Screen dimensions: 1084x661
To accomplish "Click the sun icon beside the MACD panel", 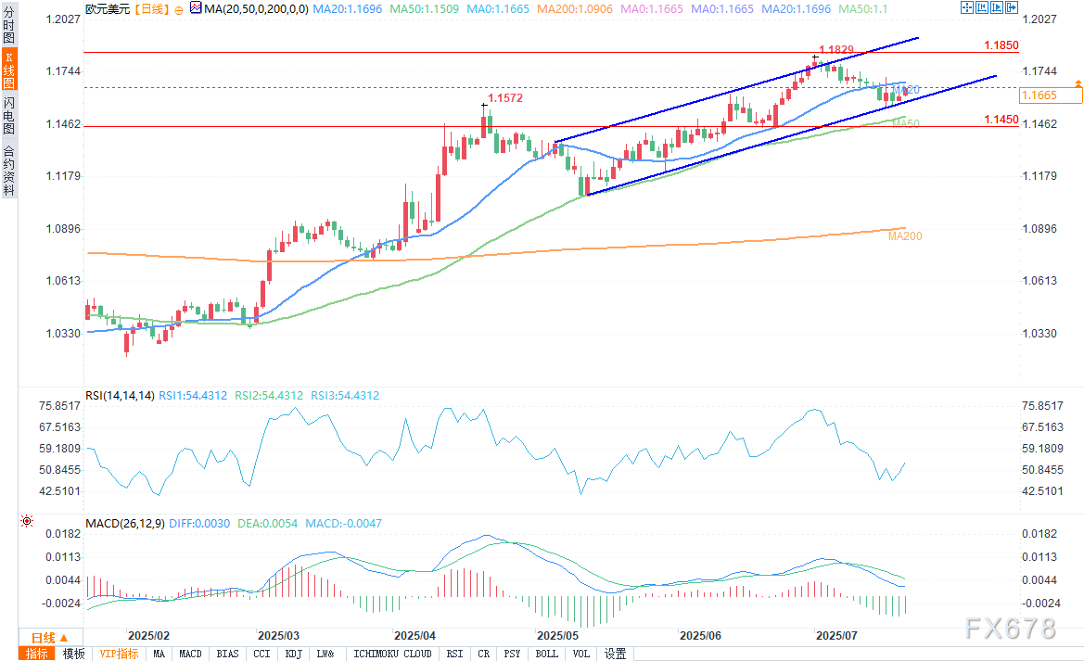I will pos(26,522).
